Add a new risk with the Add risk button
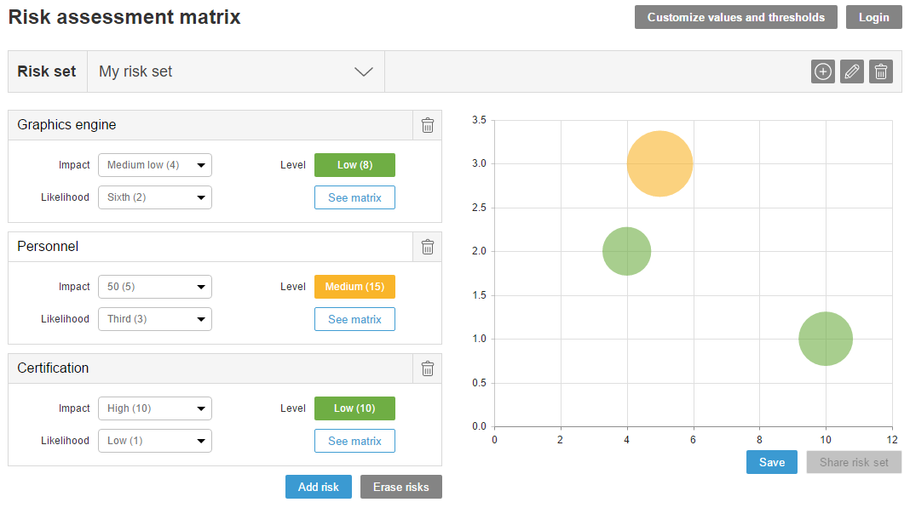The height and width of the screenshot is (508, 910). pyautogui.click(x=318, y=487)
